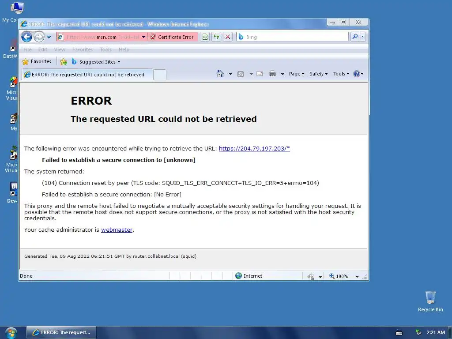Click the RSS Feeds icon
Viewport: 452px width, 339px height.
click(241, 74)
